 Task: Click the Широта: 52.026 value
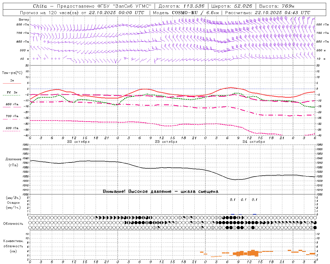(232, 6)
